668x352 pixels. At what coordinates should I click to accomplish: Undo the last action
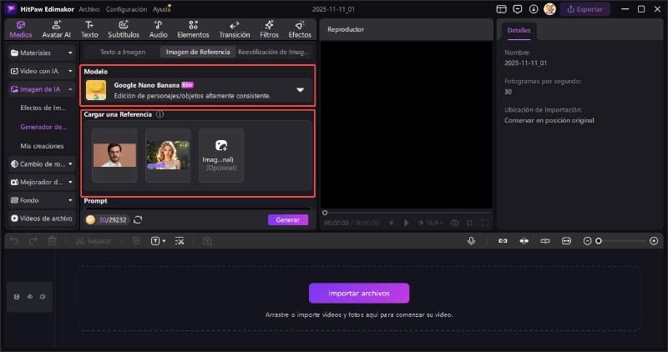point(14,241)
